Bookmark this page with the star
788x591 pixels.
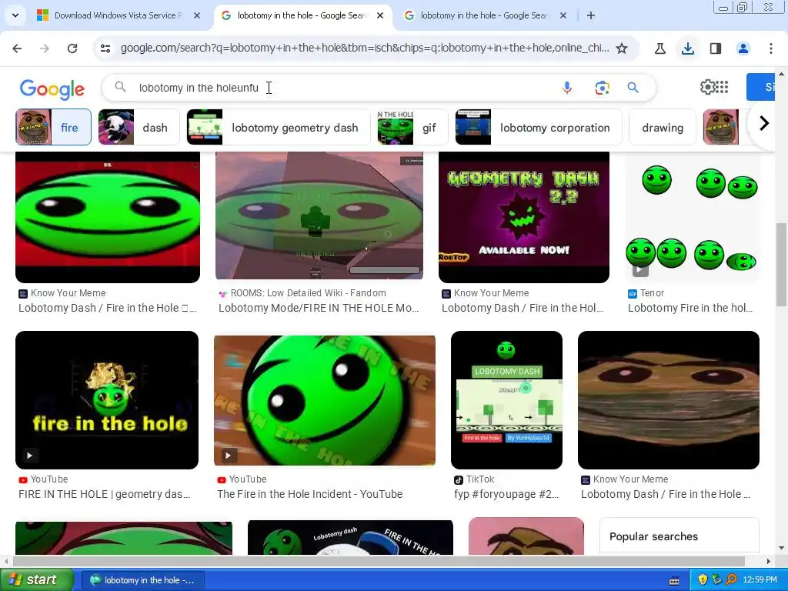[622, 48]
